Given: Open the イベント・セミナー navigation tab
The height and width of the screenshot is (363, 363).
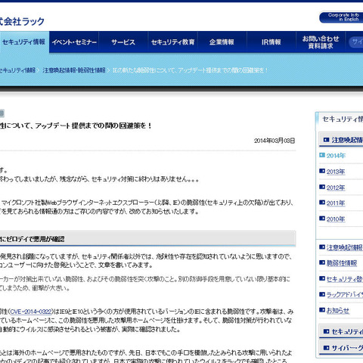Looking at the screenshot, I should 74,42.
